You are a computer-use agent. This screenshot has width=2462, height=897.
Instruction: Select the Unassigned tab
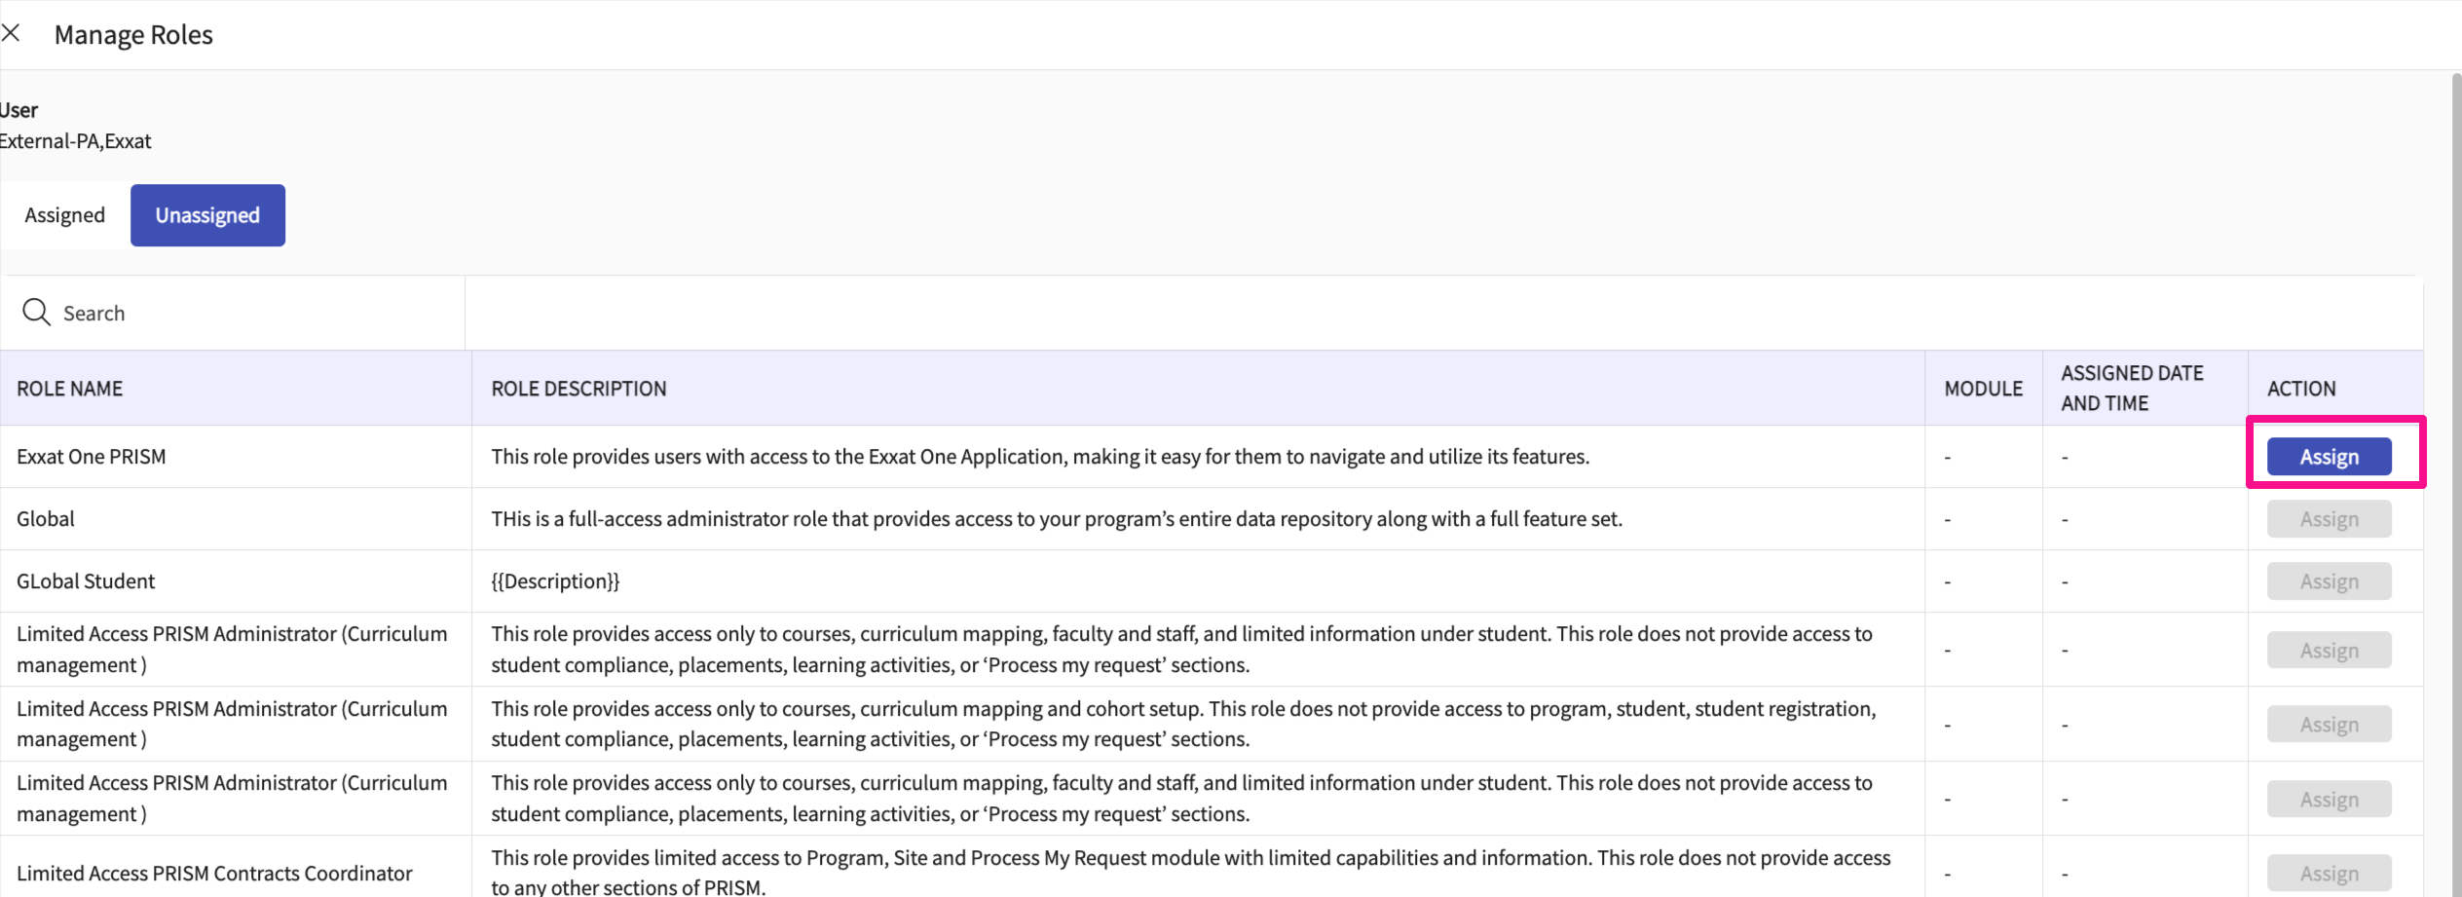point(207,215)
